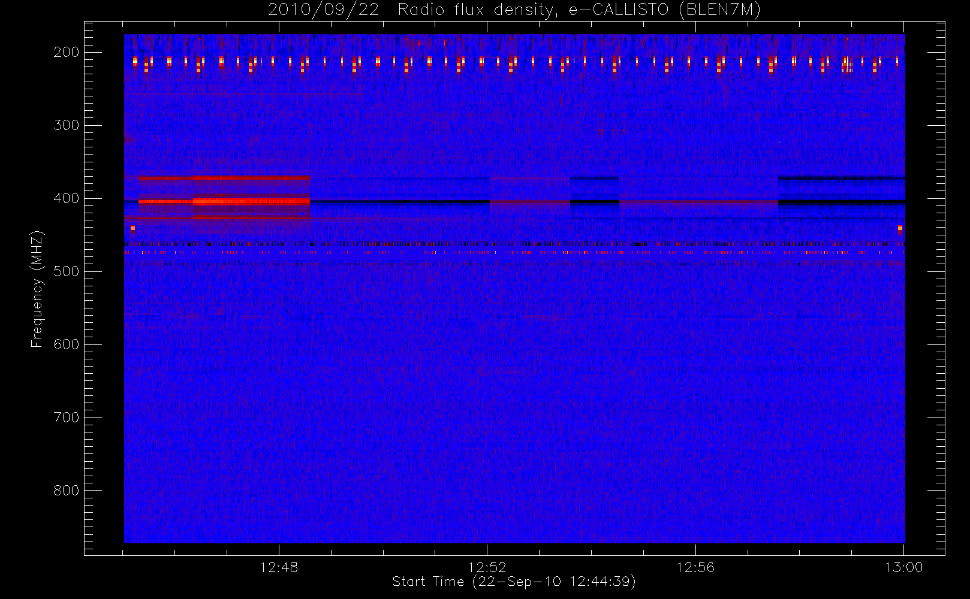Click the 600 frequency tick label
970x599 pixels.
click(x=66, y=344)
